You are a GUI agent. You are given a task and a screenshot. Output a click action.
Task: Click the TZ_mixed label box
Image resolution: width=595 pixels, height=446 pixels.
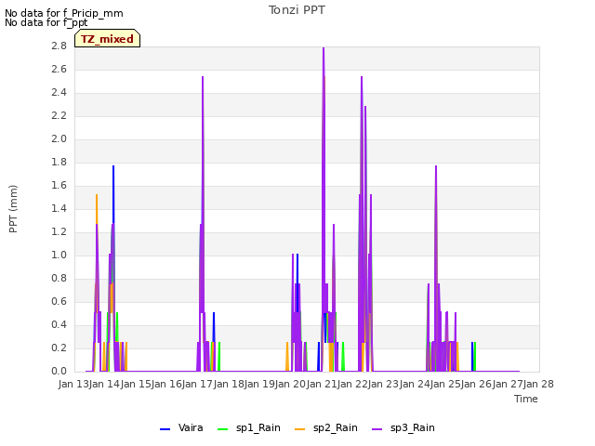tap(108, 38)
